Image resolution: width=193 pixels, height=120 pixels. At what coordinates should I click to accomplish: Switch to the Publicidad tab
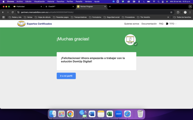[27, 6]
